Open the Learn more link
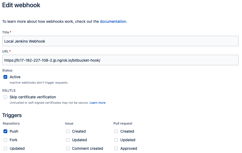The image size is (242, 153). pos(97,103)
